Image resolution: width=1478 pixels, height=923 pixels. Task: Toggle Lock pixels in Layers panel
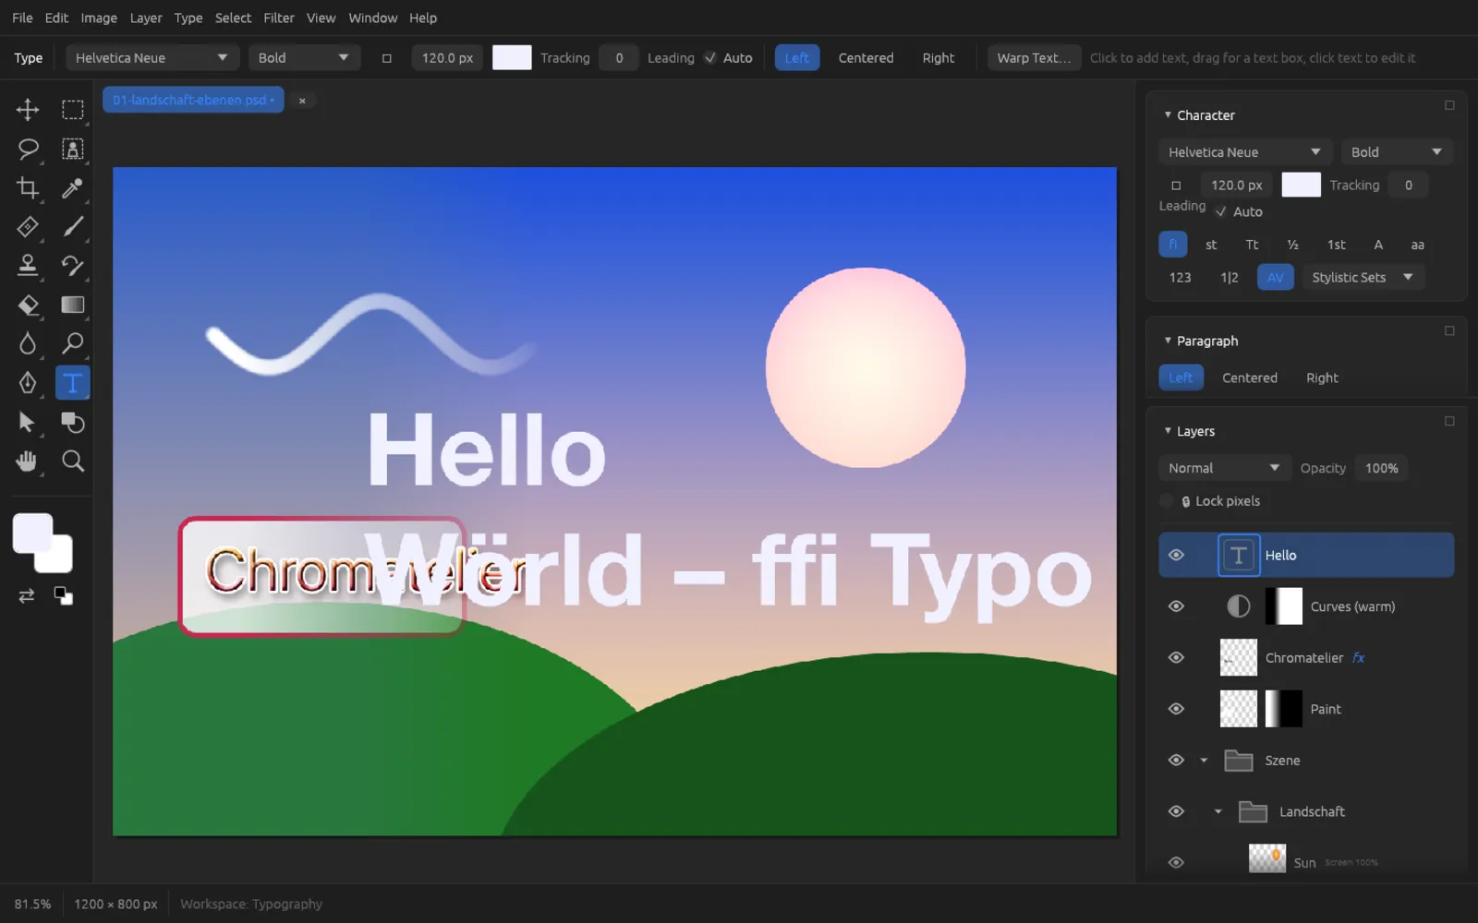[x=1167, y=501]
